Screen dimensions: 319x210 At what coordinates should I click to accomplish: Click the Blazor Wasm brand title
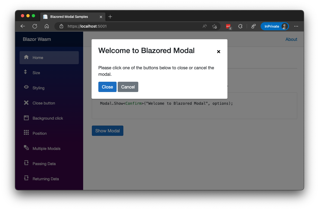[37, 39]
